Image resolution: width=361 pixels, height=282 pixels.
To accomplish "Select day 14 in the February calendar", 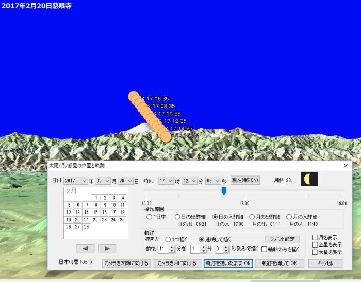I will (86, 212).
